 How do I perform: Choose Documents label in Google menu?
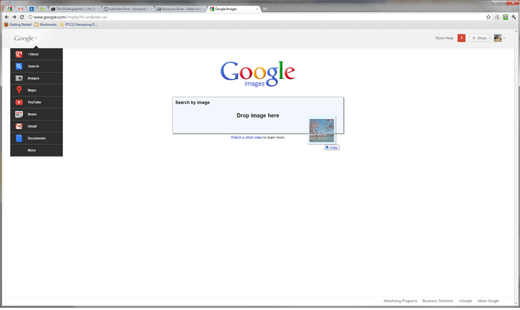(36, 138)
